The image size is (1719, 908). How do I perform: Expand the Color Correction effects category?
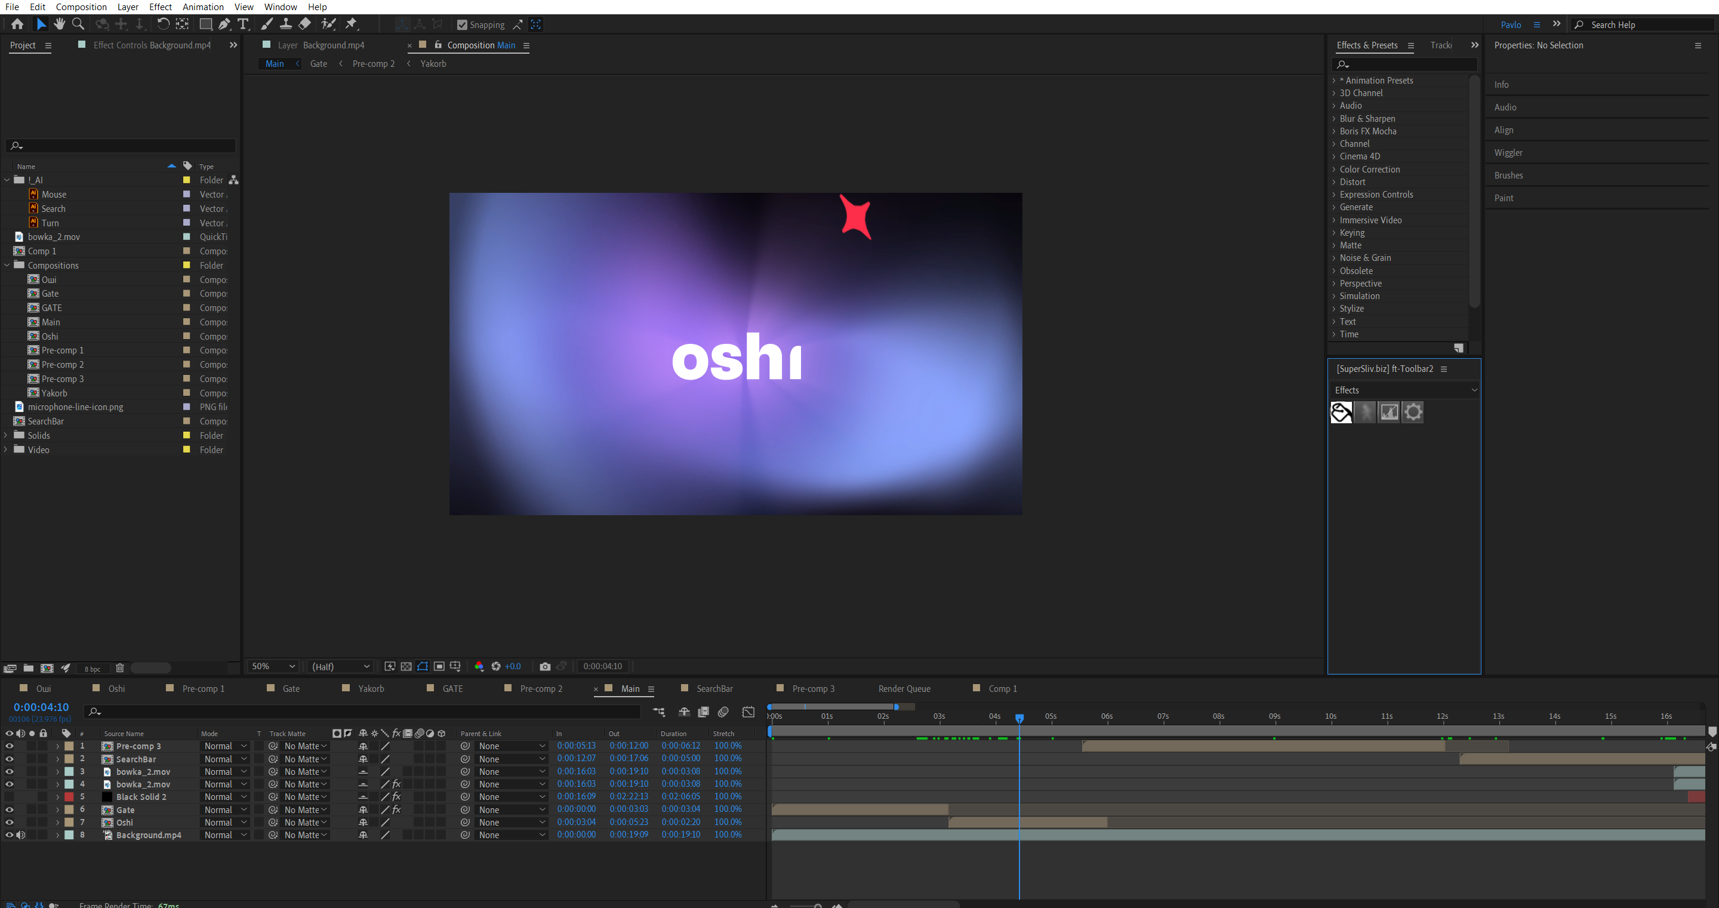(x=1334, y=170)
